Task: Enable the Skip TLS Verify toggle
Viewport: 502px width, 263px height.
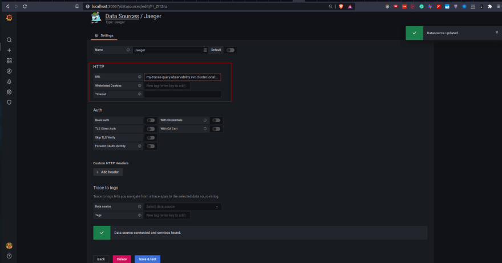Action: point(151,137)
